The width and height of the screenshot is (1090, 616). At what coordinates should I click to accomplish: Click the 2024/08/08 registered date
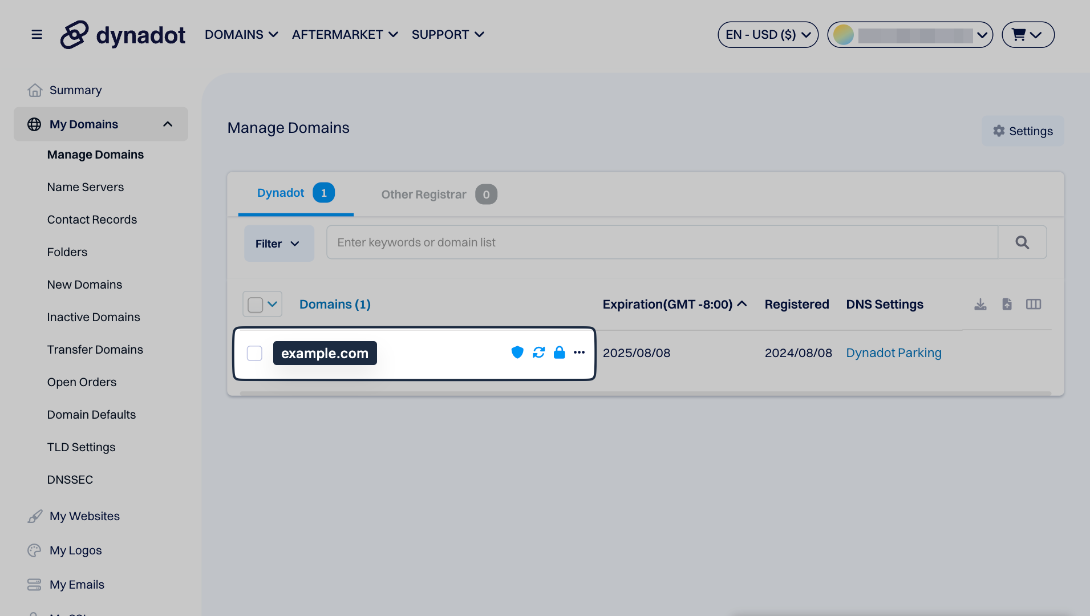click(x=799, y=353)
